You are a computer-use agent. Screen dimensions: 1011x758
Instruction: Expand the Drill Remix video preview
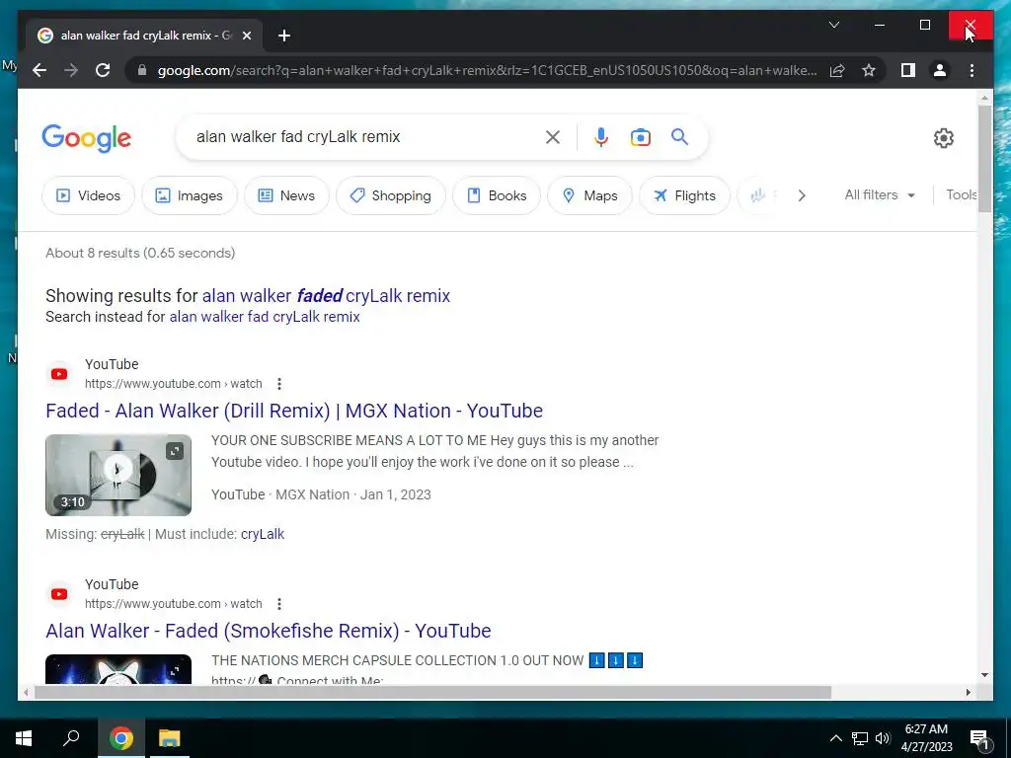[175, 450]
